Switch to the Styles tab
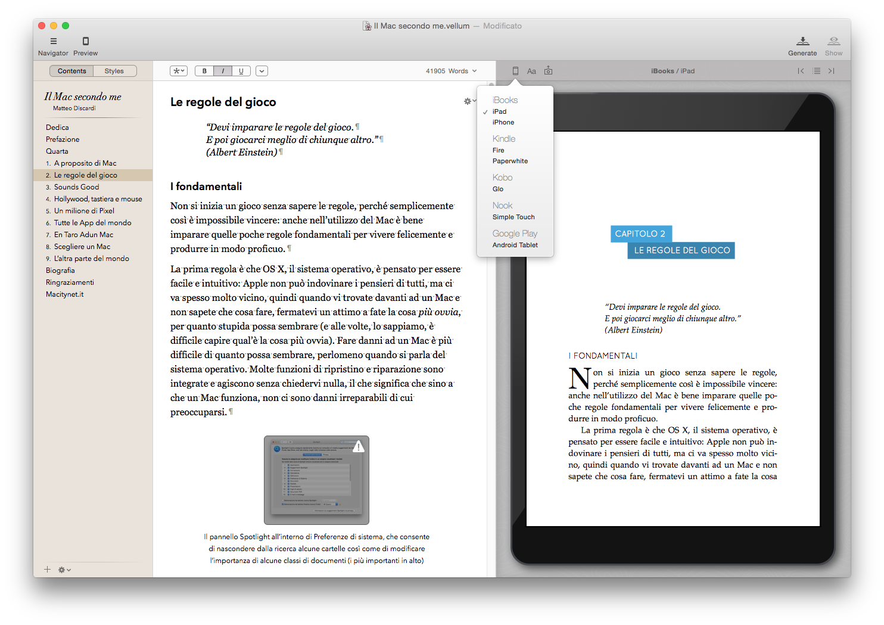This screenshot has width=884, height=625. tap(114, 71)
